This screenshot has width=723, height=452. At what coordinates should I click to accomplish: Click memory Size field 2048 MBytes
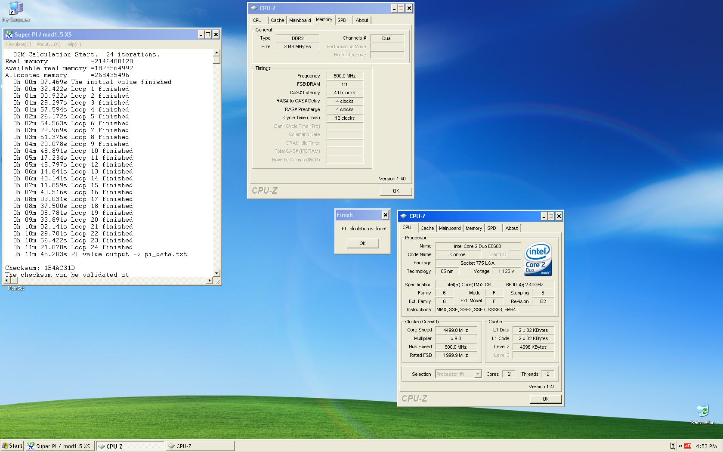point(297,46)
